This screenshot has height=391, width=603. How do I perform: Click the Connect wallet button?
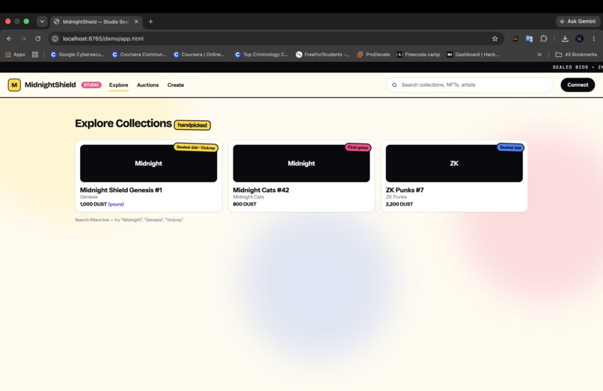click(578, 85)
